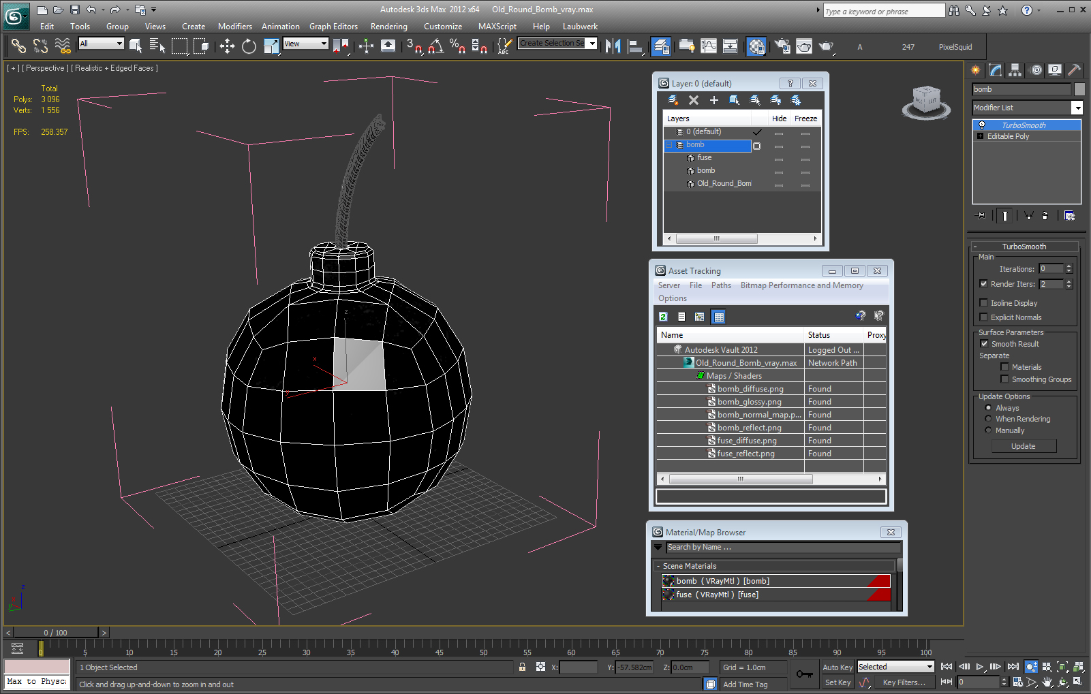Select the Always update radio button

(x=988, y=408)
